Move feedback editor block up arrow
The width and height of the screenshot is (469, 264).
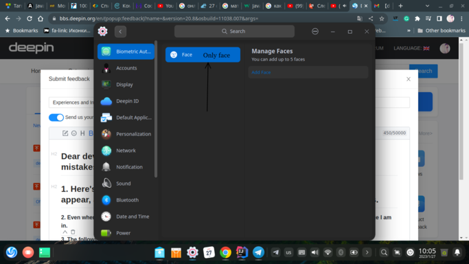(65, 232)
